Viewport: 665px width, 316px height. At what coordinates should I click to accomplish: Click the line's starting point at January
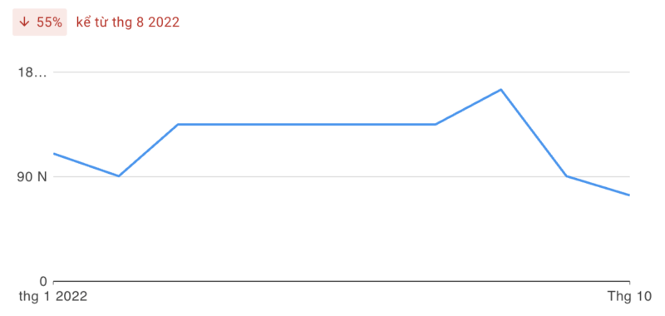pos(54,154)
